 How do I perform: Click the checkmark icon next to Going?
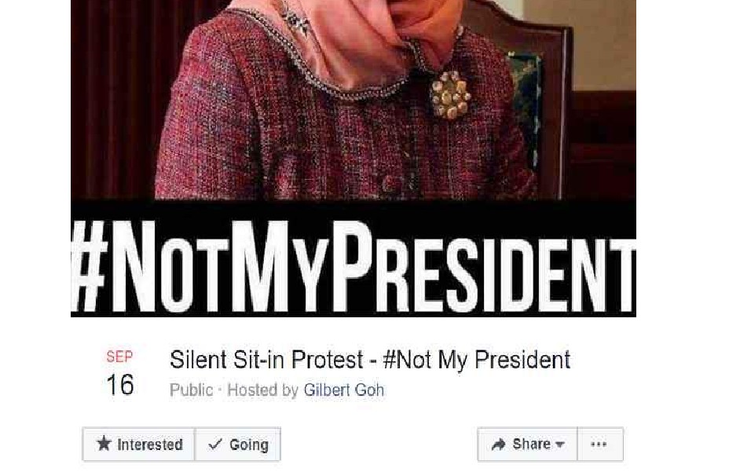214,444
